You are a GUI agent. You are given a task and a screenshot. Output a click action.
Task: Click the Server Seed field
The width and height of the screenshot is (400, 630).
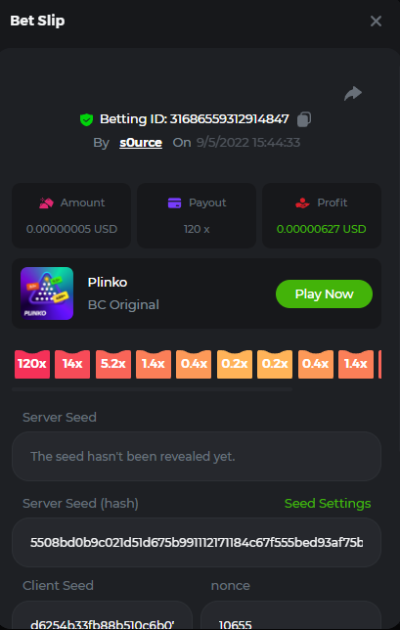[x=197, y=457]
